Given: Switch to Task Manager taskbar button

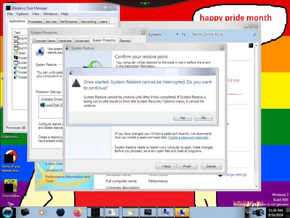Looking at the screenshot, I should coord(95,212).
